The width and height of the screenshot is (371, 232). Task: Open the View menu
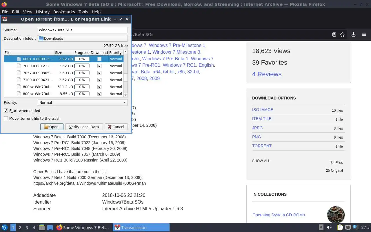click(28, 12)
